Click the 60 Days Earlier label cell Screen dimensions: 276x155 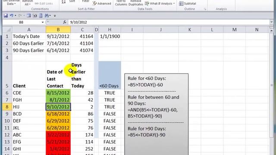point(29,43)
